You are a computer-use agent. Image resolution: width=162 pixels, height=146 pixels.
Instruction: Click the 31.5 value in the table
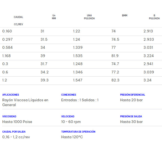click(44, 39)
